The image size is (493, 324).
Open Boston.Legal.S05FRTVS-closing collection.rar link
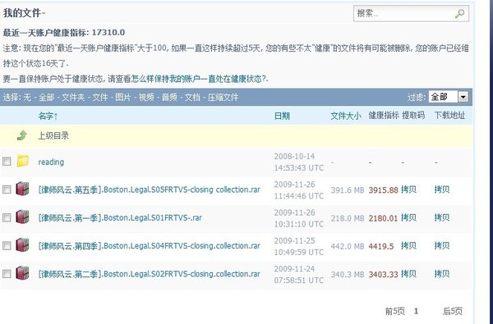[150, 189]
